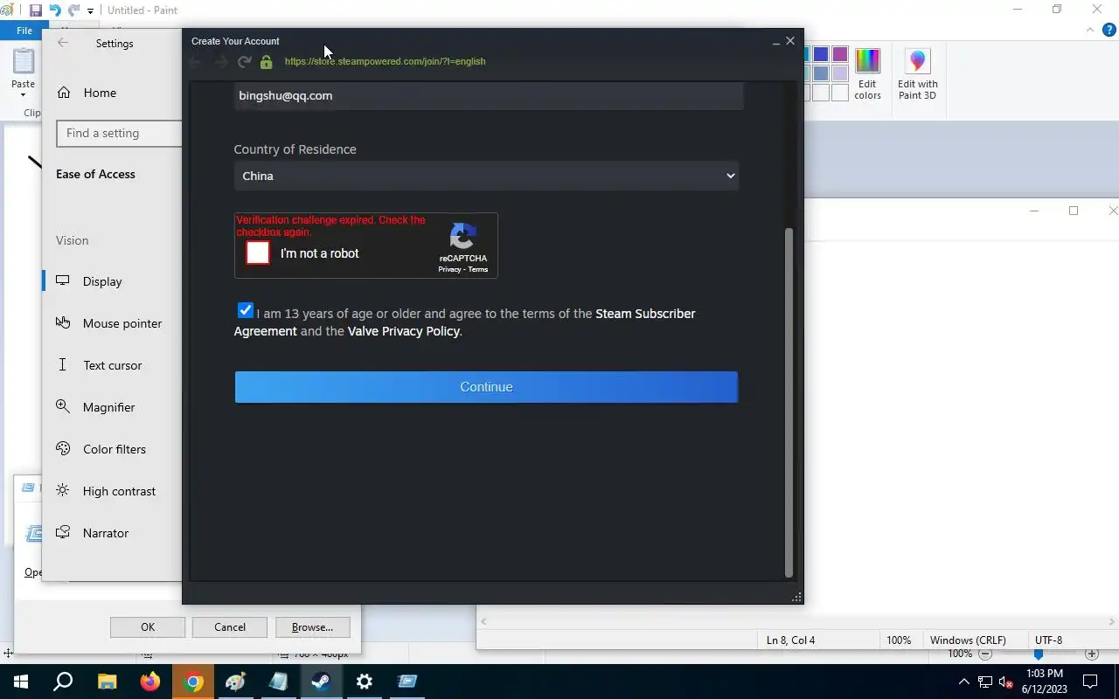Expand the Paste dropdown arrow in Paint
This screenshot has width=1119, height=699.
(x=24, y=94)
